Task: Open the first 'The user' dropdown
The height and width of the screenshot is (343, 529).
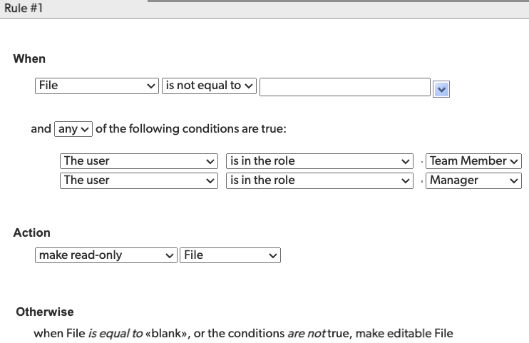Action: [139, 161]
